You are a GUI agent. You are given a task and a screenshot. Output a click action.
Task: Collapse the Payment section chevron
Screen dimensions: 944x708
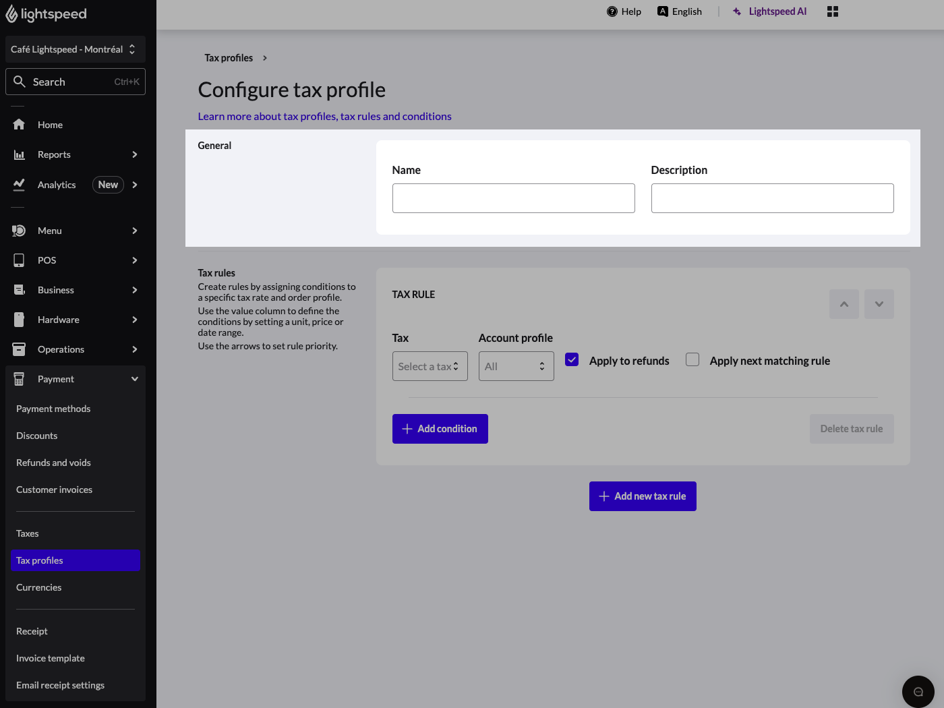pyautogui.click(x=134, y=378)
